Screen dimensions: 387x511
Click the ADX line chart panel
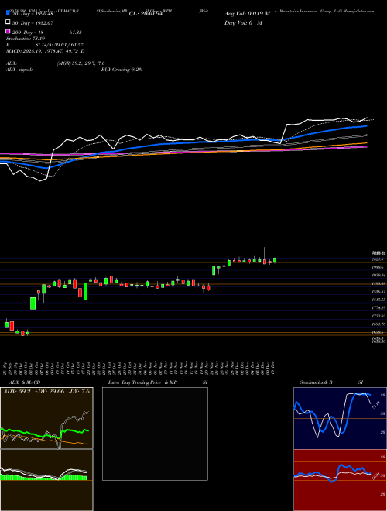click(x=46, y=418)
